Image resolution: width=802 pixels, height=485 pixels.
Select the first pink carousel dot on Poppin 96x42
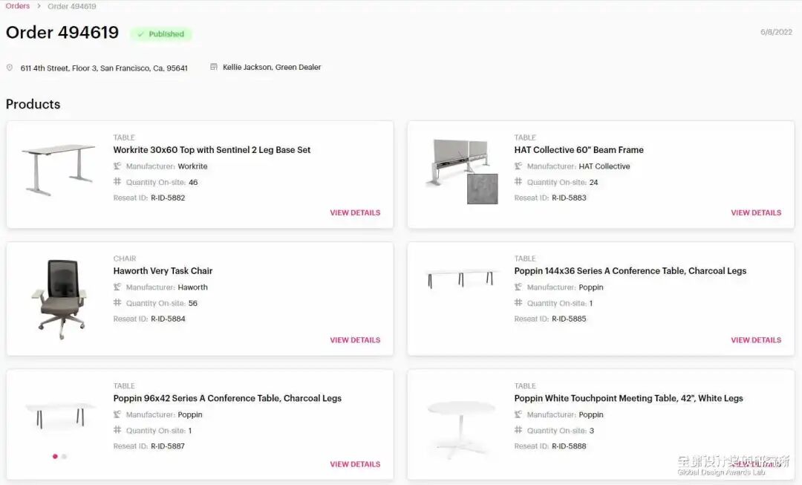pyautogui.click(x=55, y=457)
